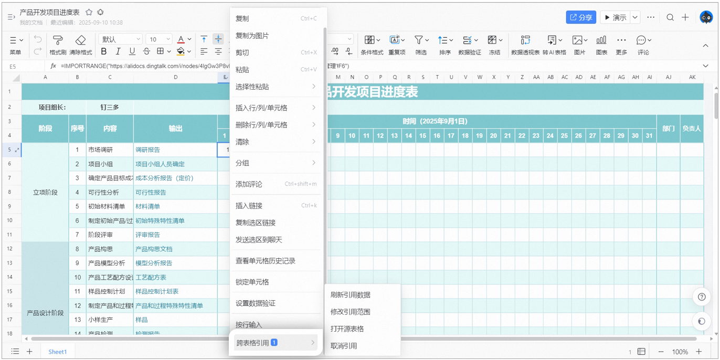Screen dimensions: 720x360
Task: Click the help question mark icon
Action: point(702,297)
